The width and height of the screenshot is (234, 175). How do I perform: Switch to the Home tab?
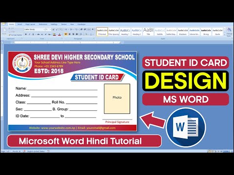tap(11, 24)
